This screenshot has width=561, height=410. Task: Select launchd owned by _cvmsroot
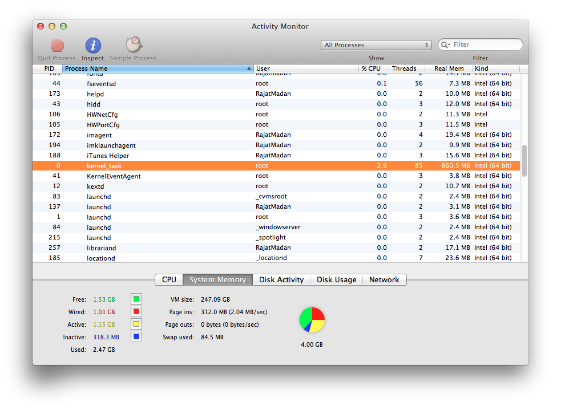click(276, 196)
